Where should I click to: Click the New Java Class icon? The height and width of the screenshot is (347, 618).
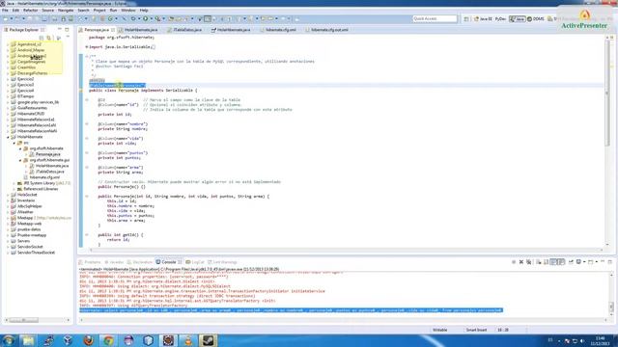(110, 19)
